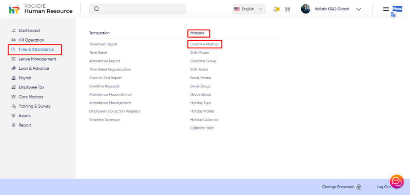Viewport: 410px width, 195px height.
Task: Click the translate icon near Menu
Action: [393, 15]
